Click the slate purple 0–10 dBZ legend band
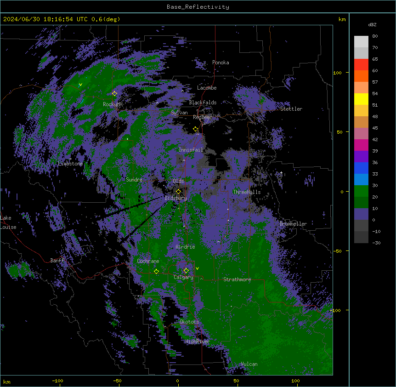 [361, 214]
